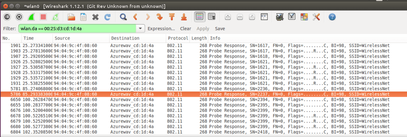The height and width of the screenshot is (137, 407).
Task: Select packet number 1931
Action: coord(203,83)
